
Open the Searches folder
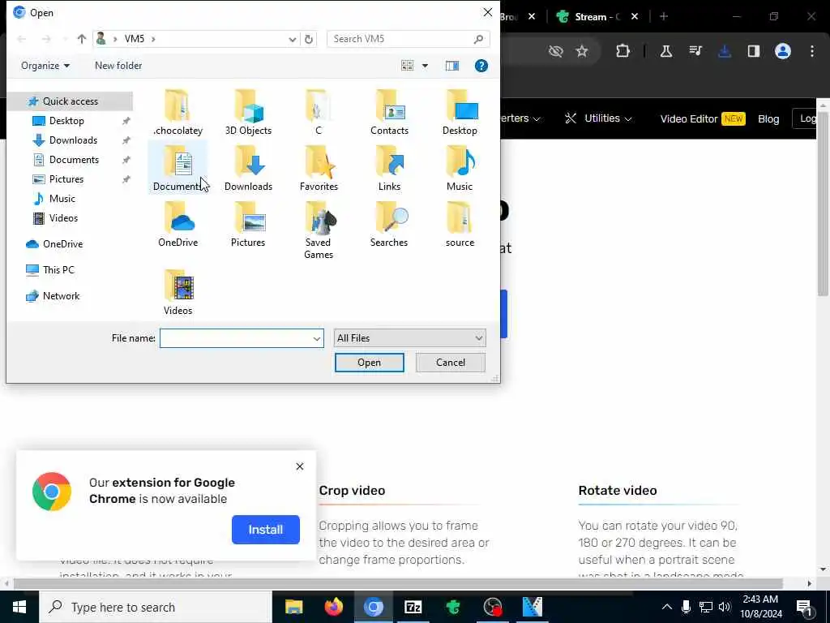point(389,225)
